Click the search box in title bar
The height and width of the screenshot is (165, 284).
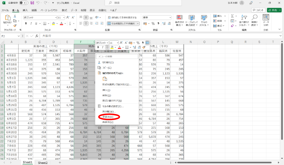(143, 3)
